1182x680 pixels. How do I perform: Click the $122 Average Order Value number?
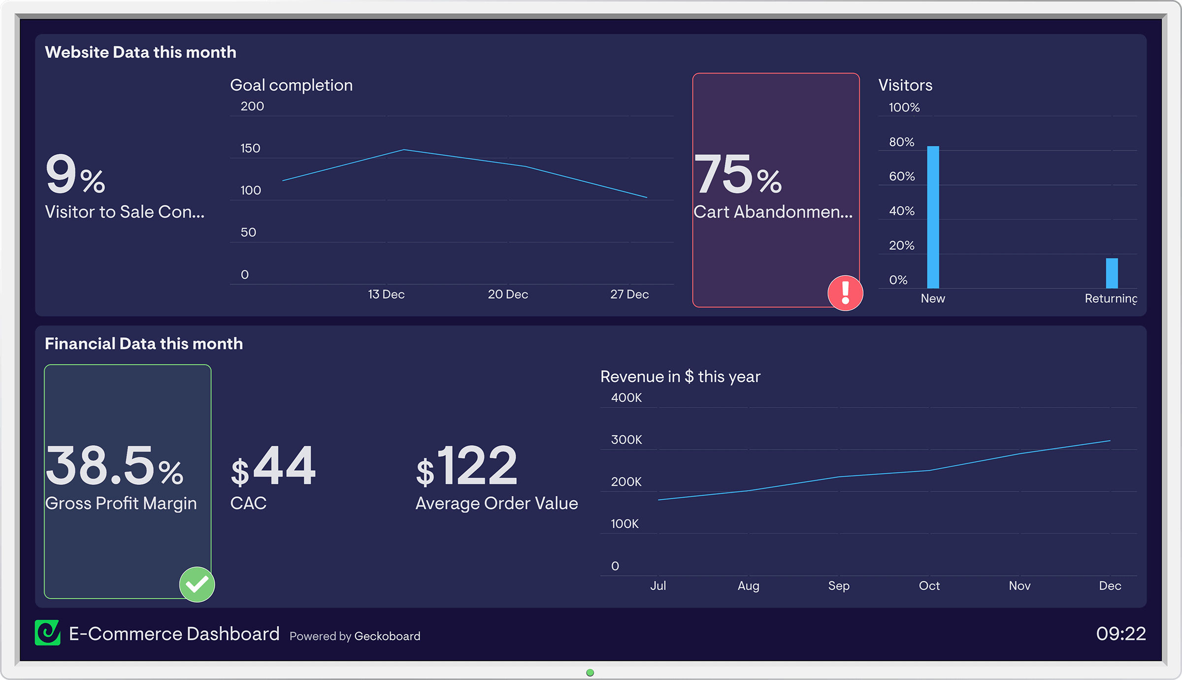(466, 465)
